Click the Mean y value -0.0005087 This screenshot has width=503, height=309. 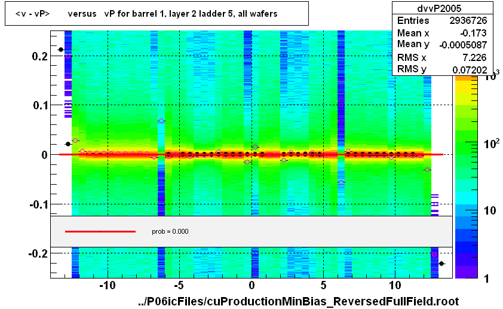pos(463,45)
